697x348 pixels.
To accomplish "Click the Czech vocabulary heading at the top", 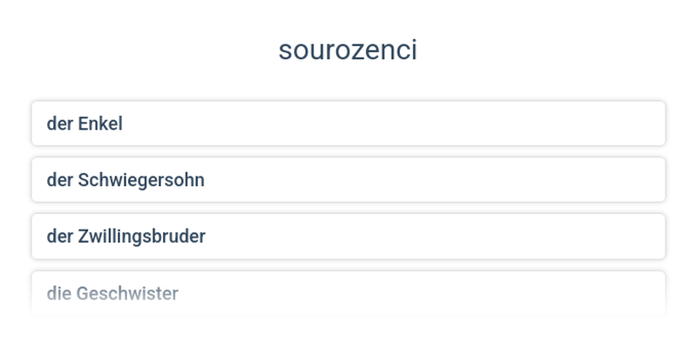I will click(348, 50).
